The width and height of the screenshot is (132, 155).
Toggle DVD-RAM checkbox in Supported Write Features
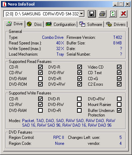40,110
